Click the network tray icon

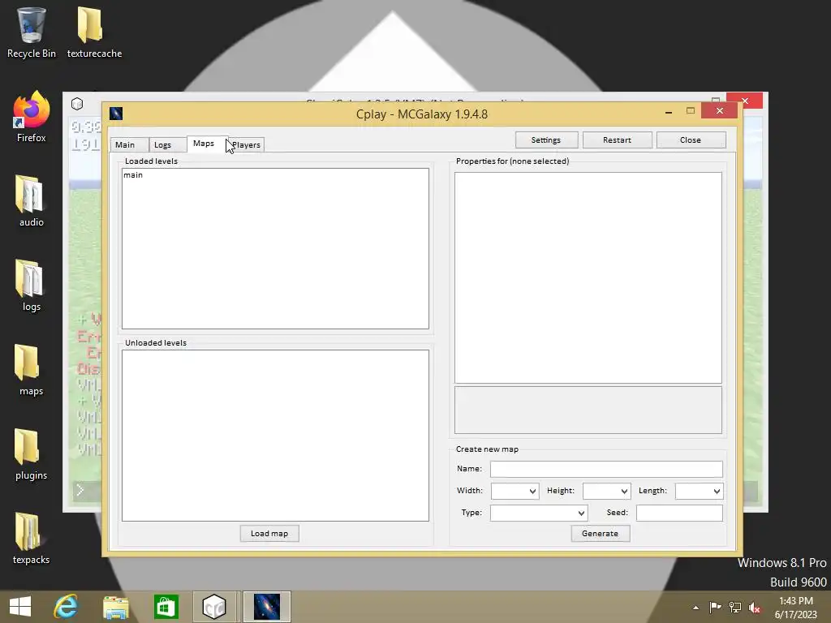[x=735, y=608]
